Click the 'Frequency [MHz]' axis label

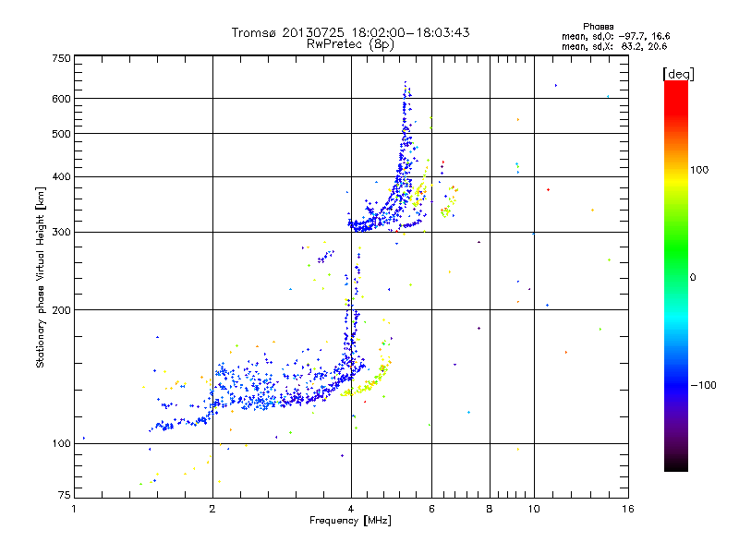(350, 521)
